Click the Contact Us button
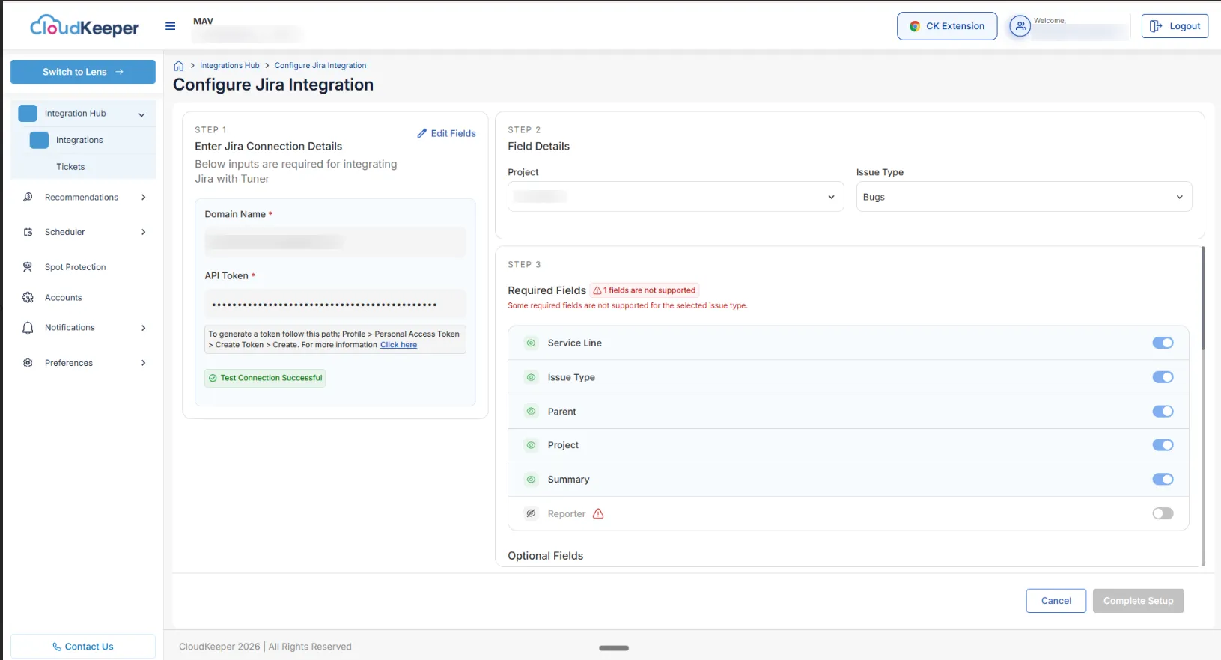The width and height of the screenshot is (1221, 660). pyautogui.click(x=83, y=647)
